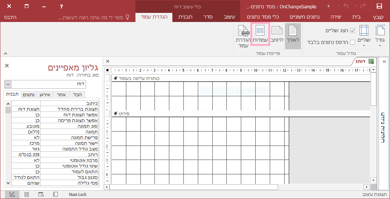Close the דוח1 report with X
The width and height of the screenshot is (390, 199).
(x=108, y=61)
